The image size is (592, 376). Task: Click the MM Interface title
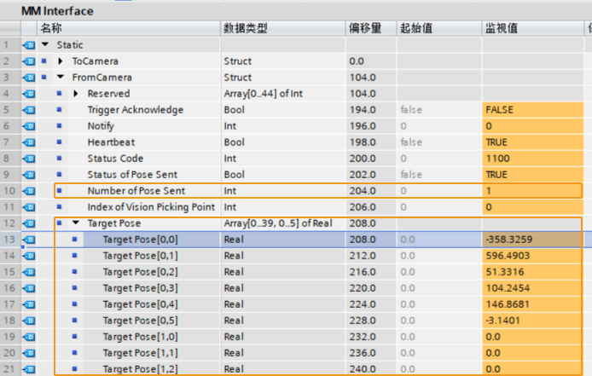(x=57, y=11)
